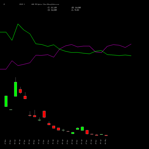Click the open value O: 14.00
This screenshot has height=149, width=149.
tap(52, 10)
